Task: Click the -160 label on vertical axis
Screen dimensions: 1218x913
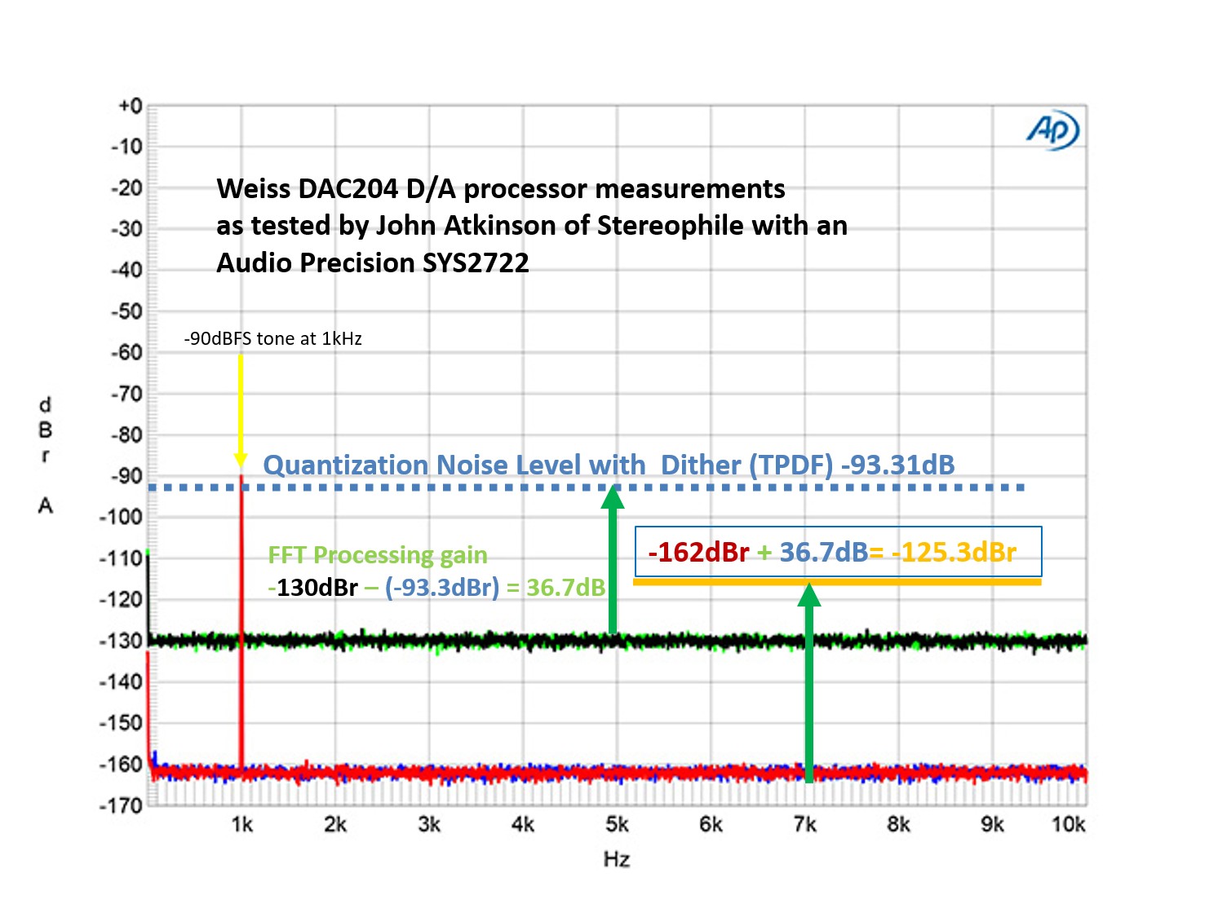Action: pos(121,765)
